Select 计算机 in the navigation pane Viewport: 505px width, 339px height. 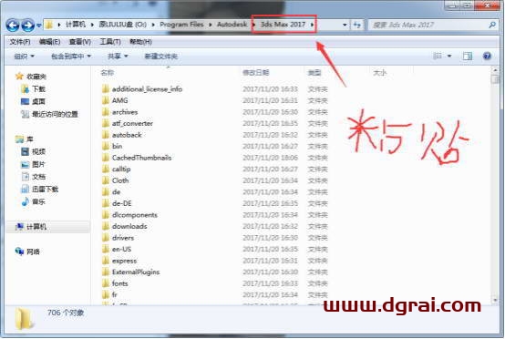36,227
